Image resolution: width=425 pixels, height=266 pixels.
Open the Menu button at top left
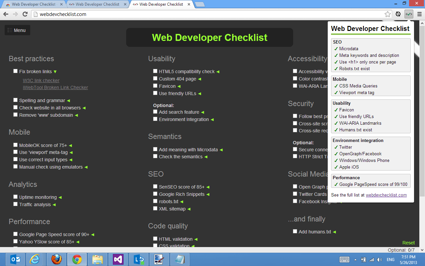(x=17, y=30)
